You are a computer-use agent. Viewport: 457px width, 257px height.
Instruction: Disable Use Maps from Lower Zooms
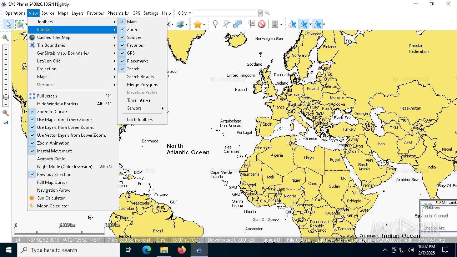coord(73,120)
